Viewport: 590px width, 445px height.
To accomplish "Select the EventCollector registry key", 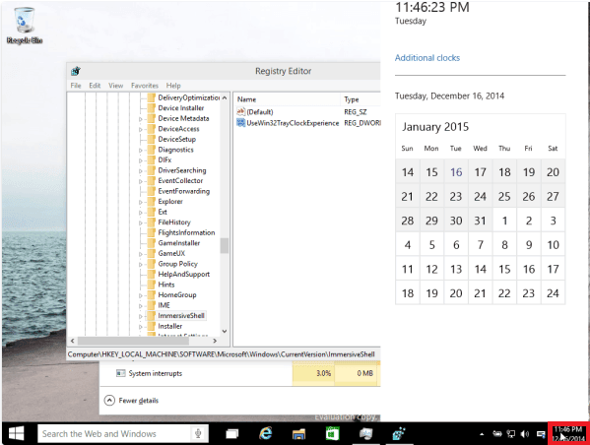I will pyautogui.click(x=180, y=180).
